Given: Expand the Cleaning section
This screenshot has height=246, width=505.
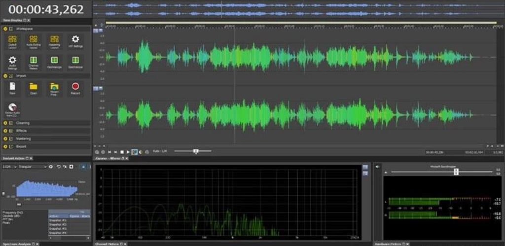Looking at the screenshot, I should coord(5,123).
